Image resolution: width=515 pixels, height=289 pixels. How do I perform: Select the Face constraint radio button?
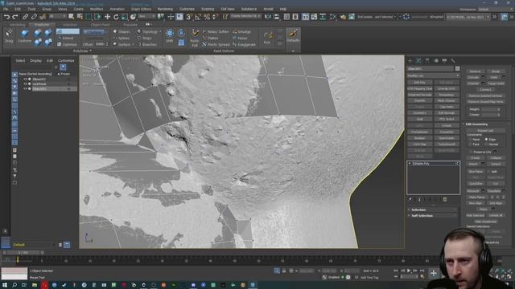tap(470, 144)
